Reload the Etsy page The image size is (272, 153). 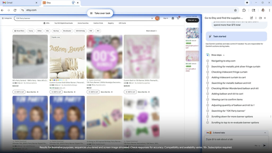15,10
